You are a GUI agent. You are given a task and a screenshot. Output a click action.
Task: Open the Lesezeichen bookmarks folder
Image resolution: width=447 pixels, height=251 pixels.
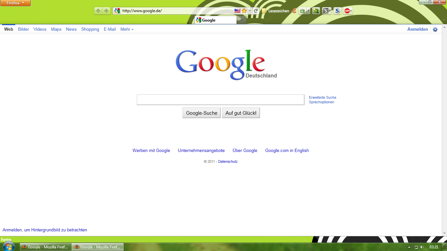276,11
